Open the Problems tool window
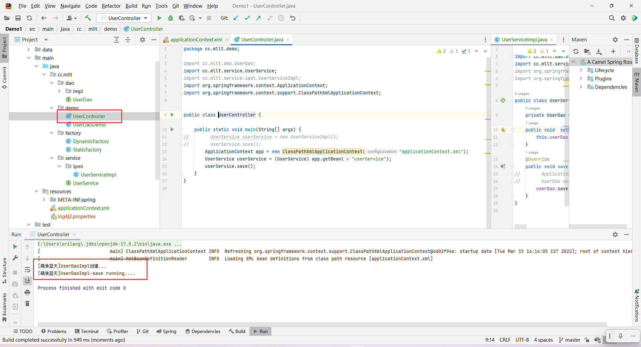This screenshot has height=347, width=641. point(54,331)
